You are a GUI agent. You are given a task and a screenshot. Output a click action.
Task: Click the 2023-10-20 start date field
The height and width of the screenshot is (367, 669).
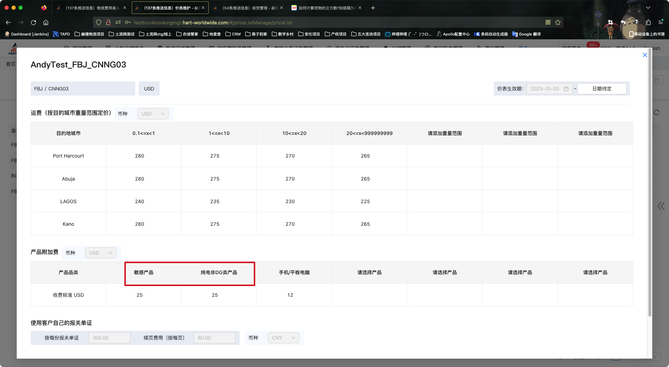tap(549, 89)
